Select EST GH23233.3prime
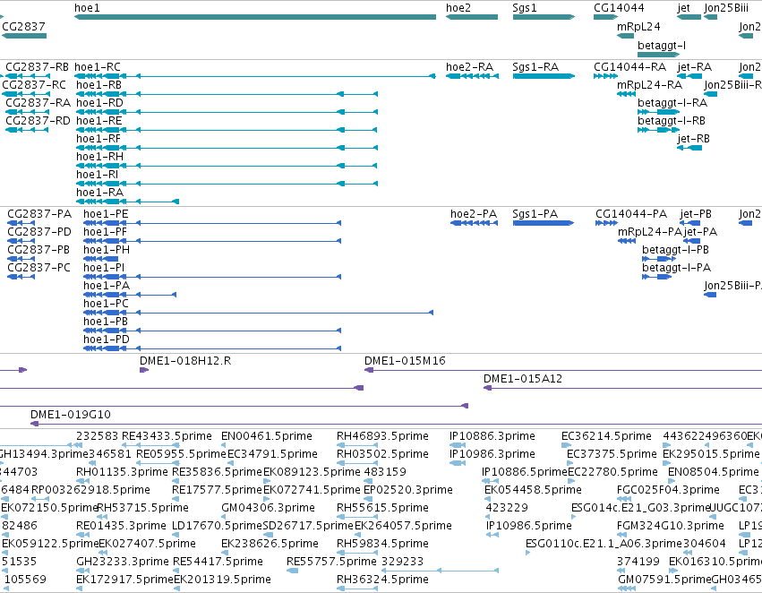The height and width of the screenshot is (593, 762). [123, 562]
